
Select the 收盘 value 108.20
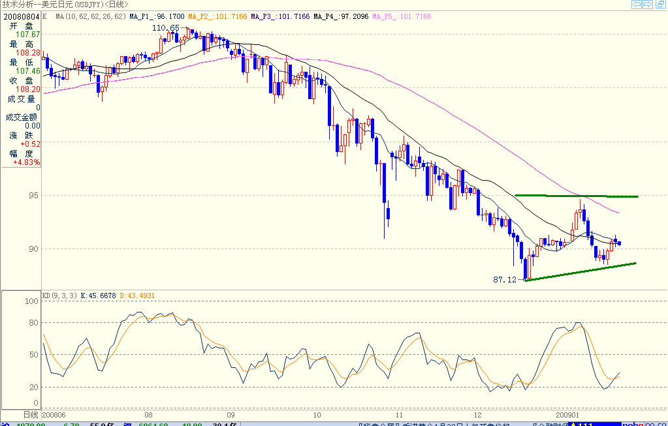[27, 89]
